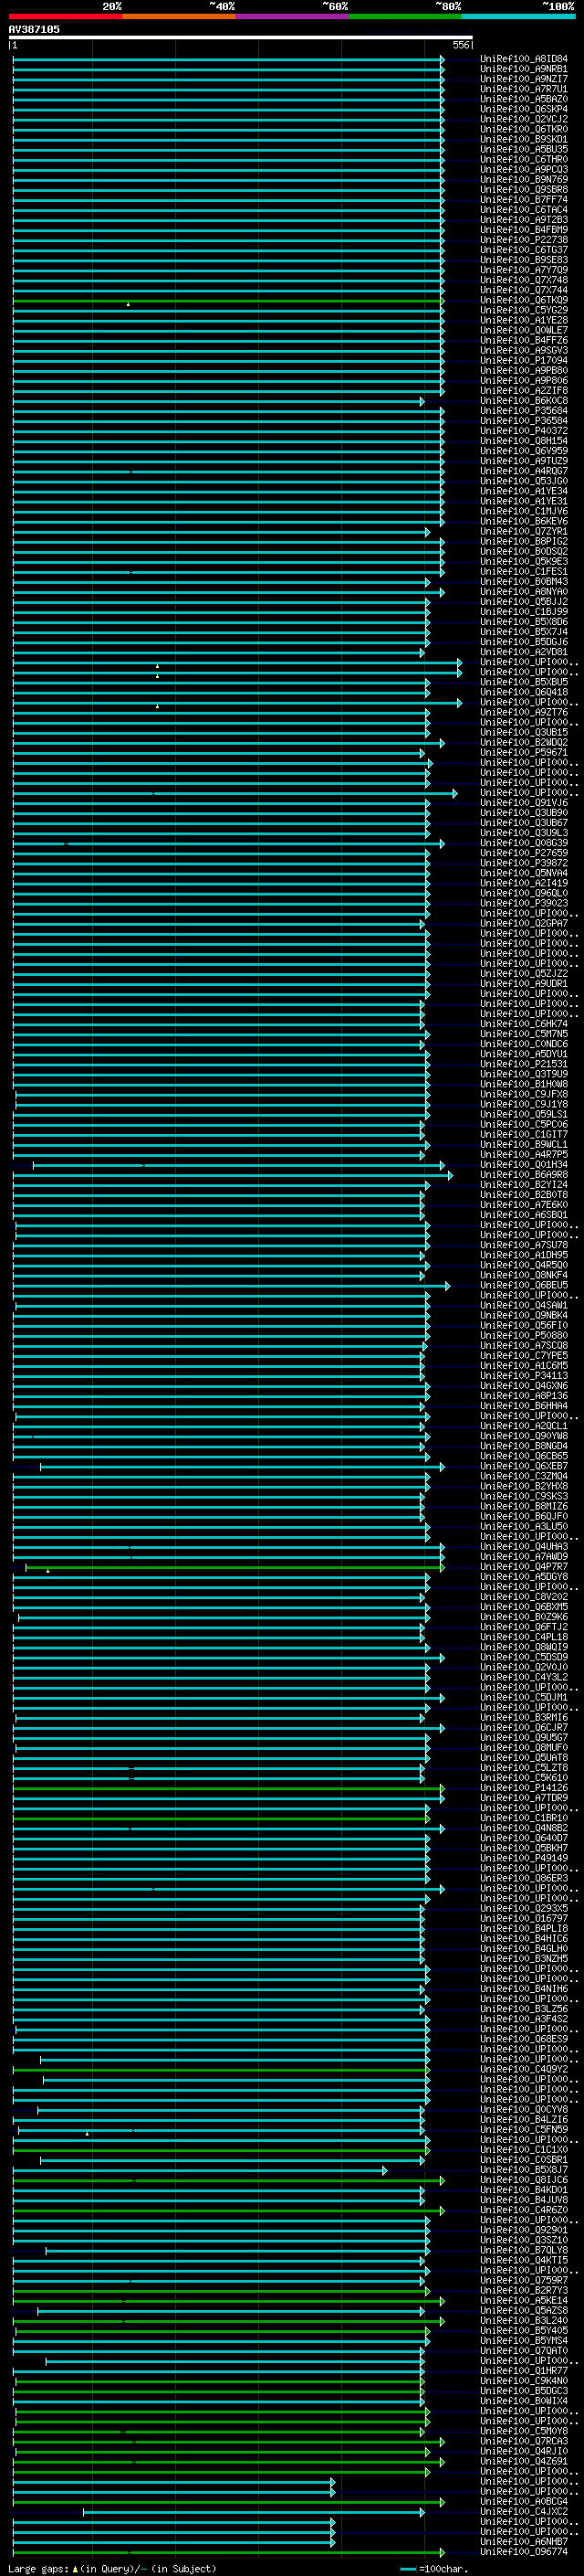The height and width of the screenshot is (2576, 584).
Task: Click label UniRef100_B7FF74
Action: tap(523, 199)
